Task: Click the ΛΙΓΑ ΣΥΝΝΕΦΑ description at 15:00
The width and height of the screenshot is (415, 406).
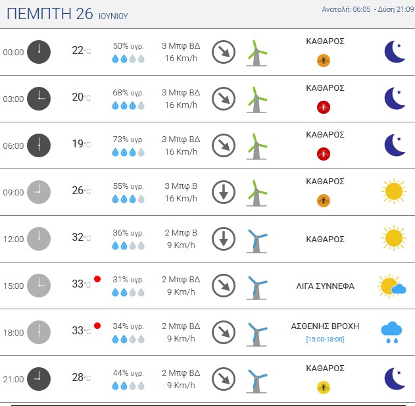Action: (x=325, y=286)
